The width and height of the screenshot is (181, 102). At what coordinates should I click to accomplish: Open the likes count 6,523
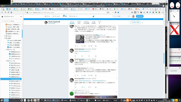pyautogui.click(x=94, y=23)
